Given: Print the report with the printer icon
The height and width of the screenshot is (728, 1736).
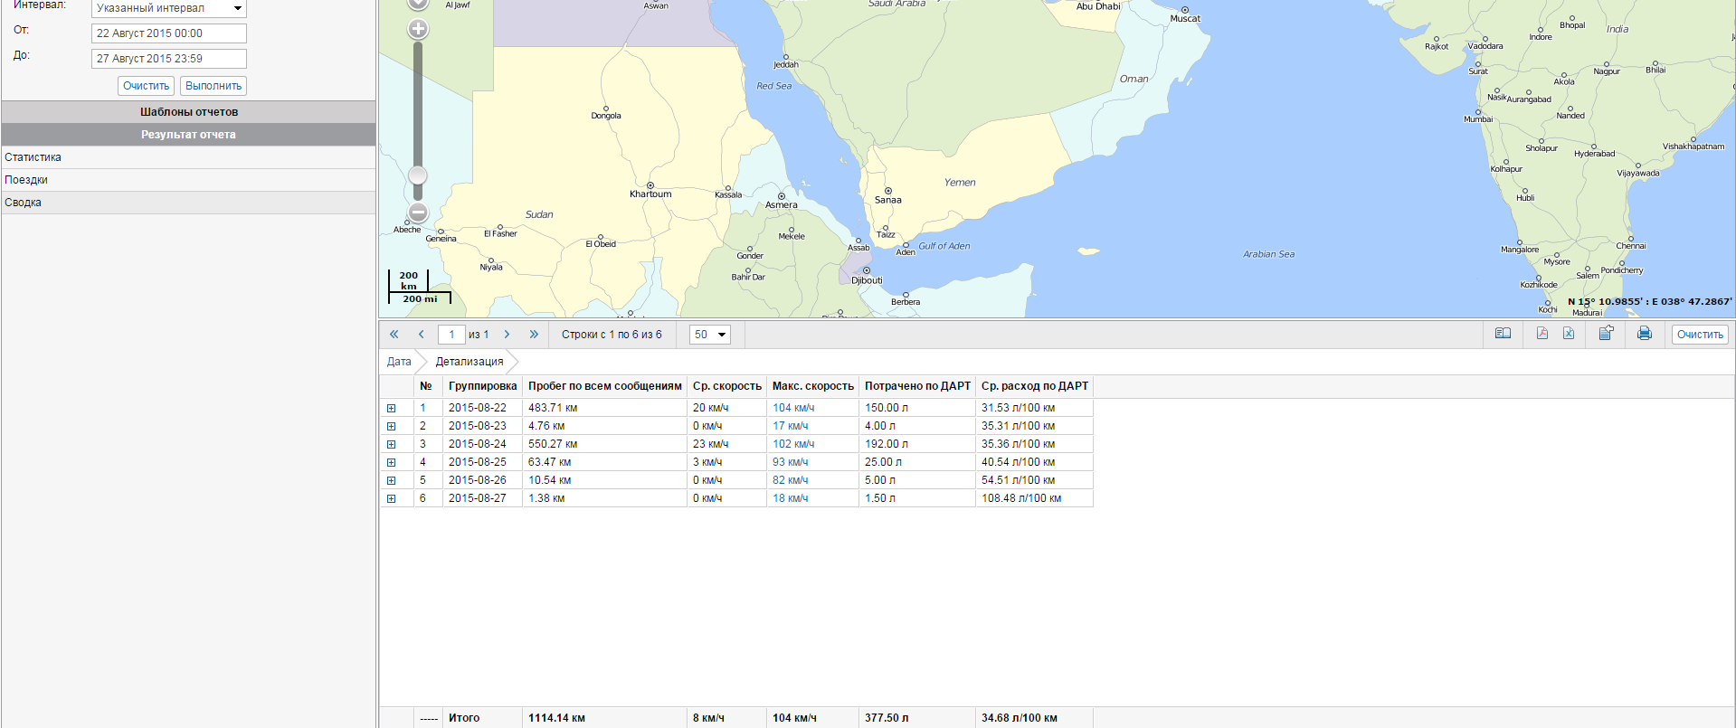Looking at the screenshot, I should click(x=1645, y=334).
